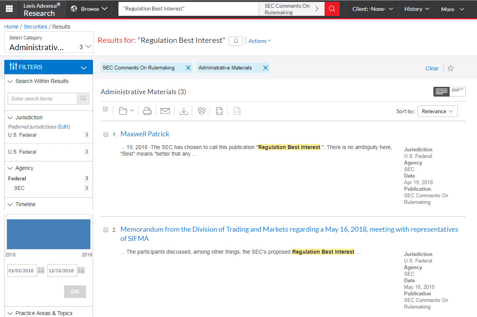Send results to Dropbox icon
Screen dimensions: 477x317
click(201, 111)
